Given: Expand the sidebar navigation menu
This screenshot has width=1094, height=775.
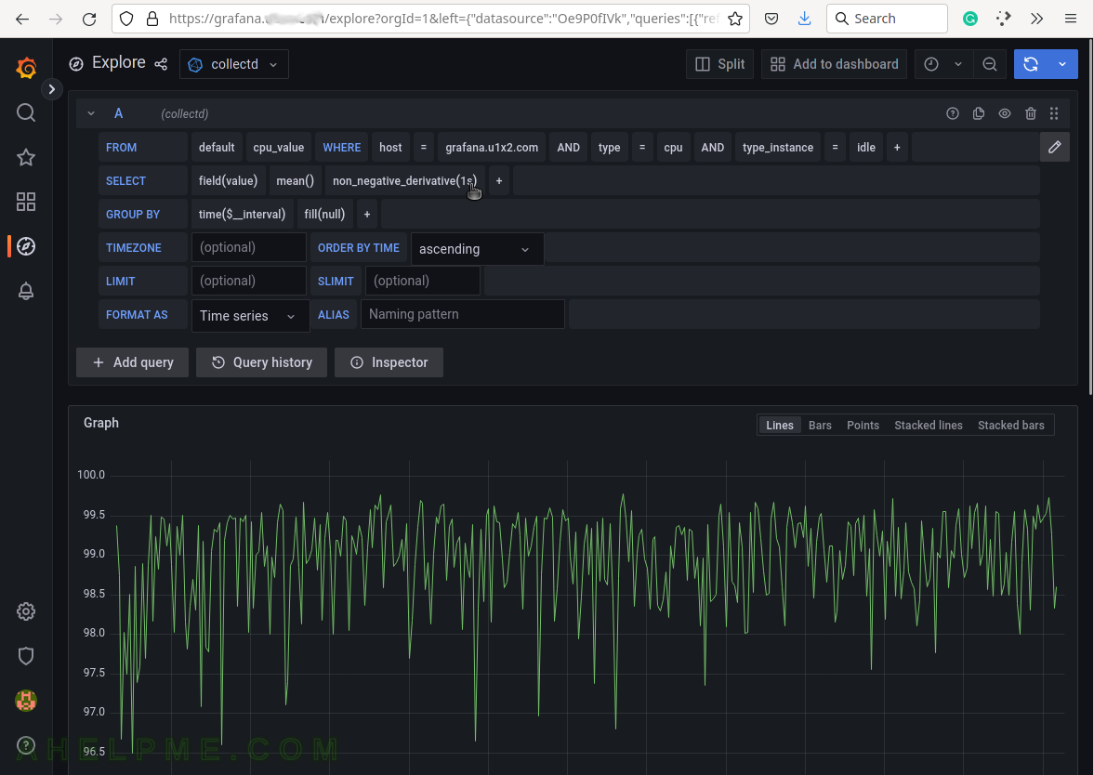Looking at the screenshot, I should coord(52,89).
